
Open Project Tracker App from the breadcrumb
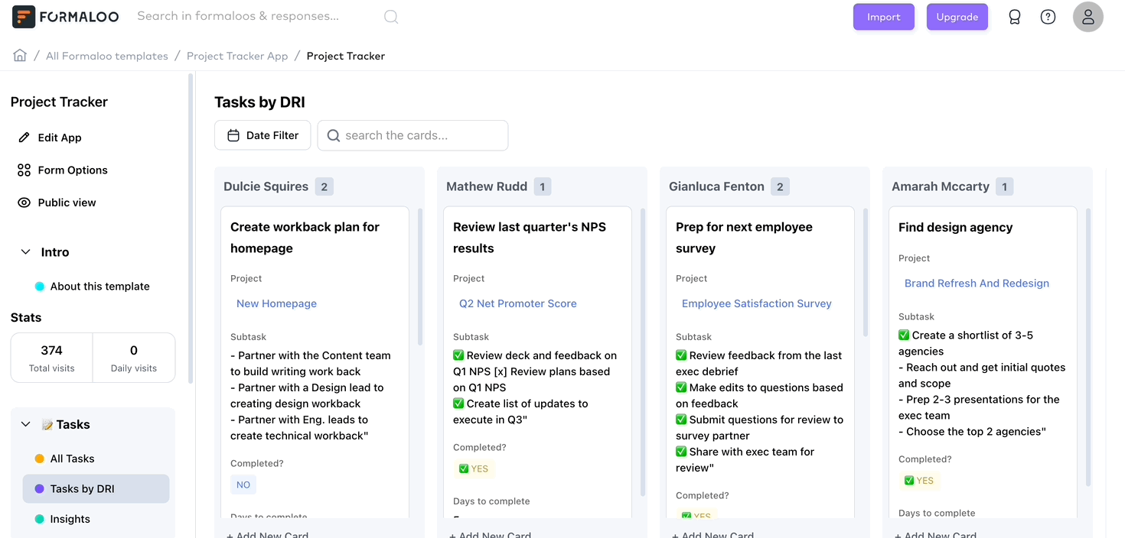click(237, 55)
